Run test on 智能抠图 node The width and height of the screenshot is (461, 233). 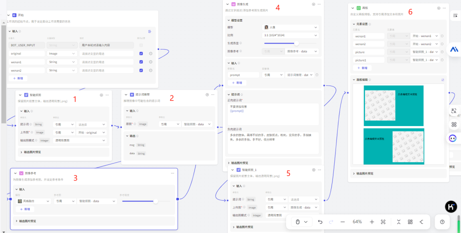coord(102,95)
